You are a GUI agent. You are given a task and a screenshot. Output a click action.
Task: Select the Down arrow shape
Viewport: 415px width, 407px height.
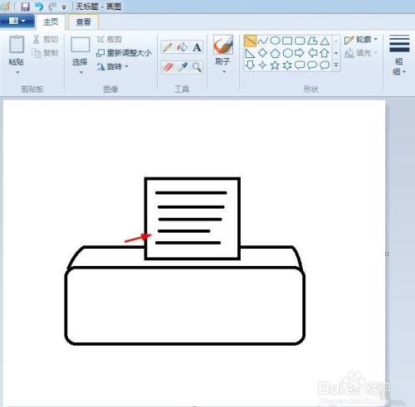click(x=250, y=65)
